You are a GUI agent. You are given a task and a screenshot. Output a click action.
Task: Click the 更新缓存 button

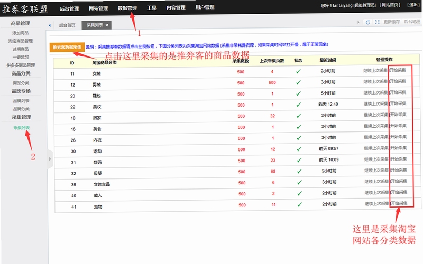tap(392, 22)
